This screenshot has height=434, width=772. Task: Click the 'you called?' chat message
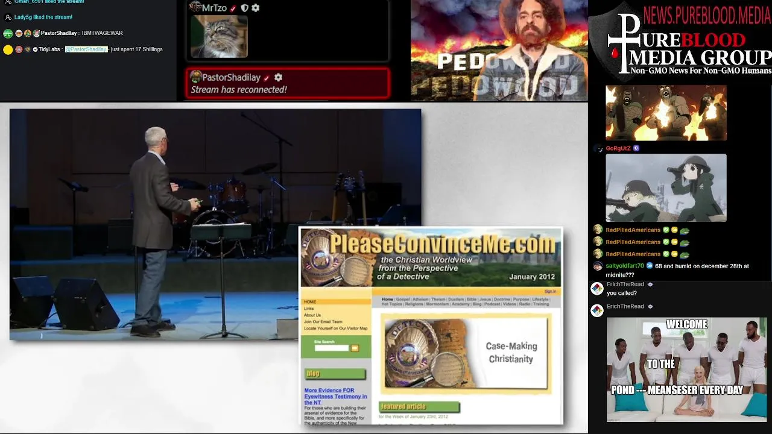pos(622,293)
